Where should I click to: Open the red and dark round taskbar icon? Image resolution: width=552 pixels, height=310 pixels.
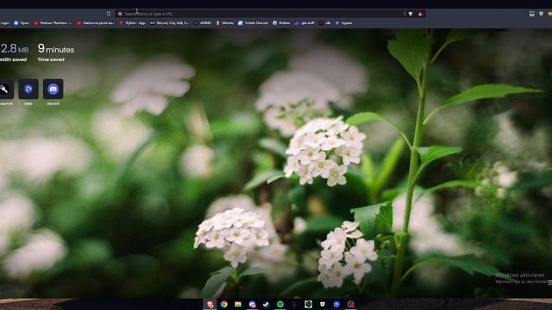[x=351, y=304]
